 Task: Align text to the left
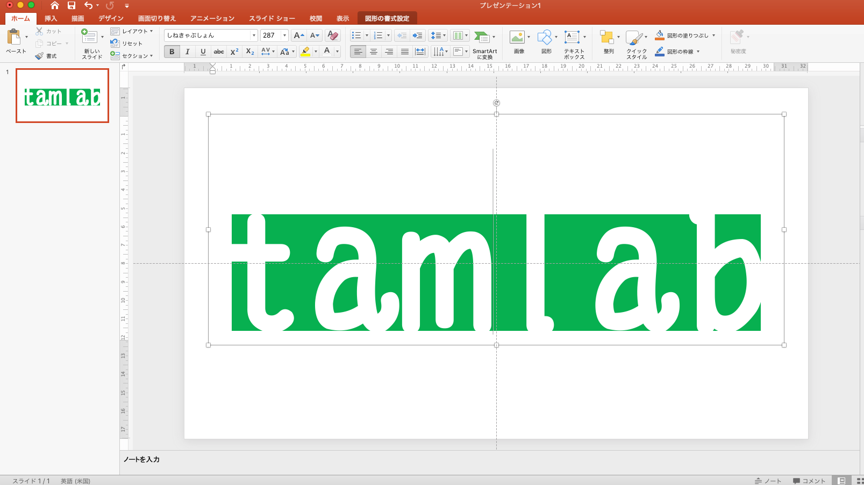(358, 52)
